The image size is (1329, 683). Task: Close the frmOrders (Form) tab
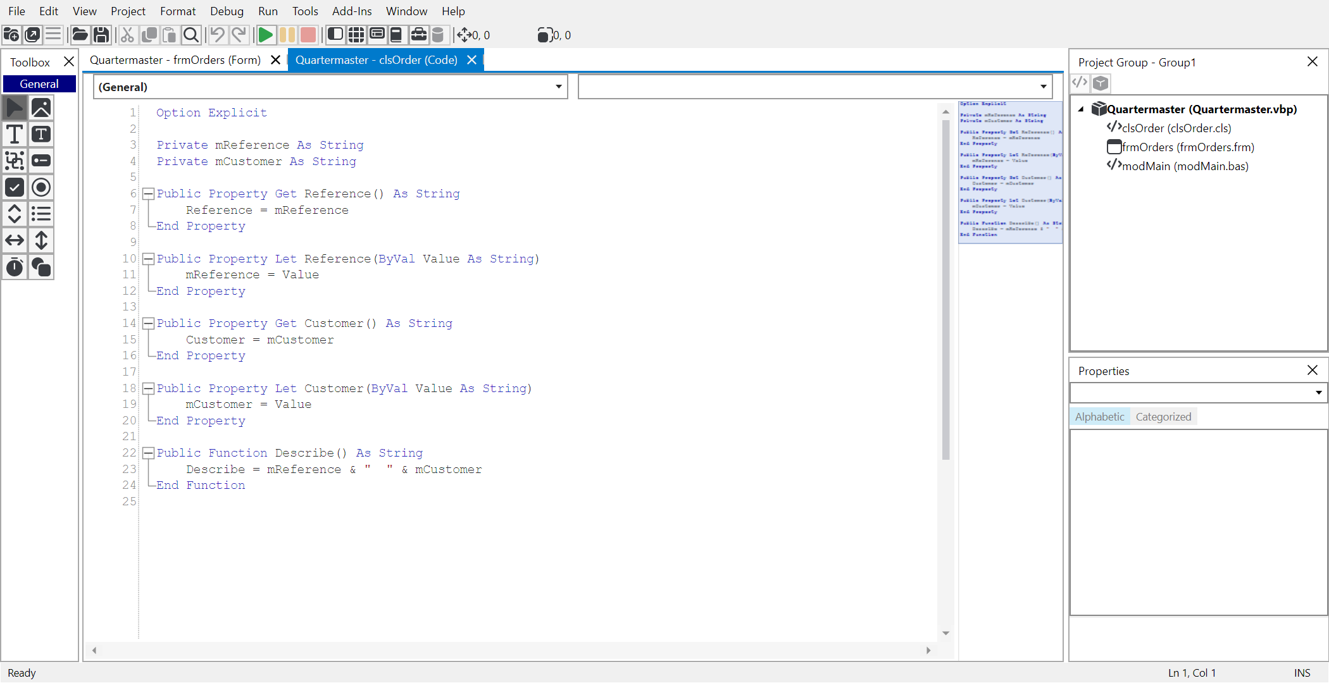(x=276, y=60)
